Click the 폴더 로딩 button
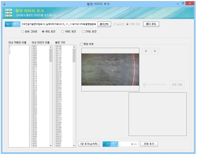The width and height of the screenshot is (197, 155). pyautogui.click(x=151, y=24)
